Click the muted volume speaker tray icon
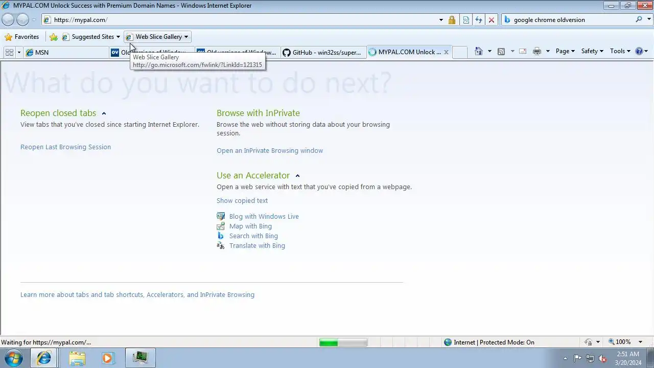Screen dimensions: 654x368 pos(602,358)
